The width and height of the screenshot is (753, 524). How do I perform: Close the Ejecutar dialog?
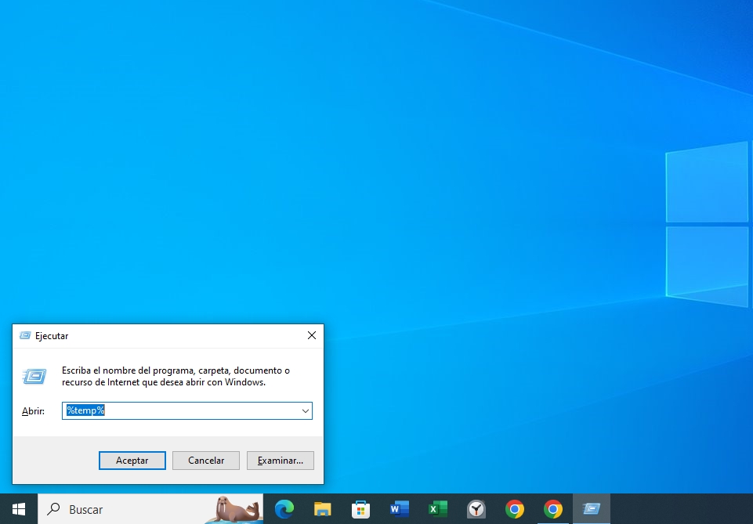pos(312,335)
